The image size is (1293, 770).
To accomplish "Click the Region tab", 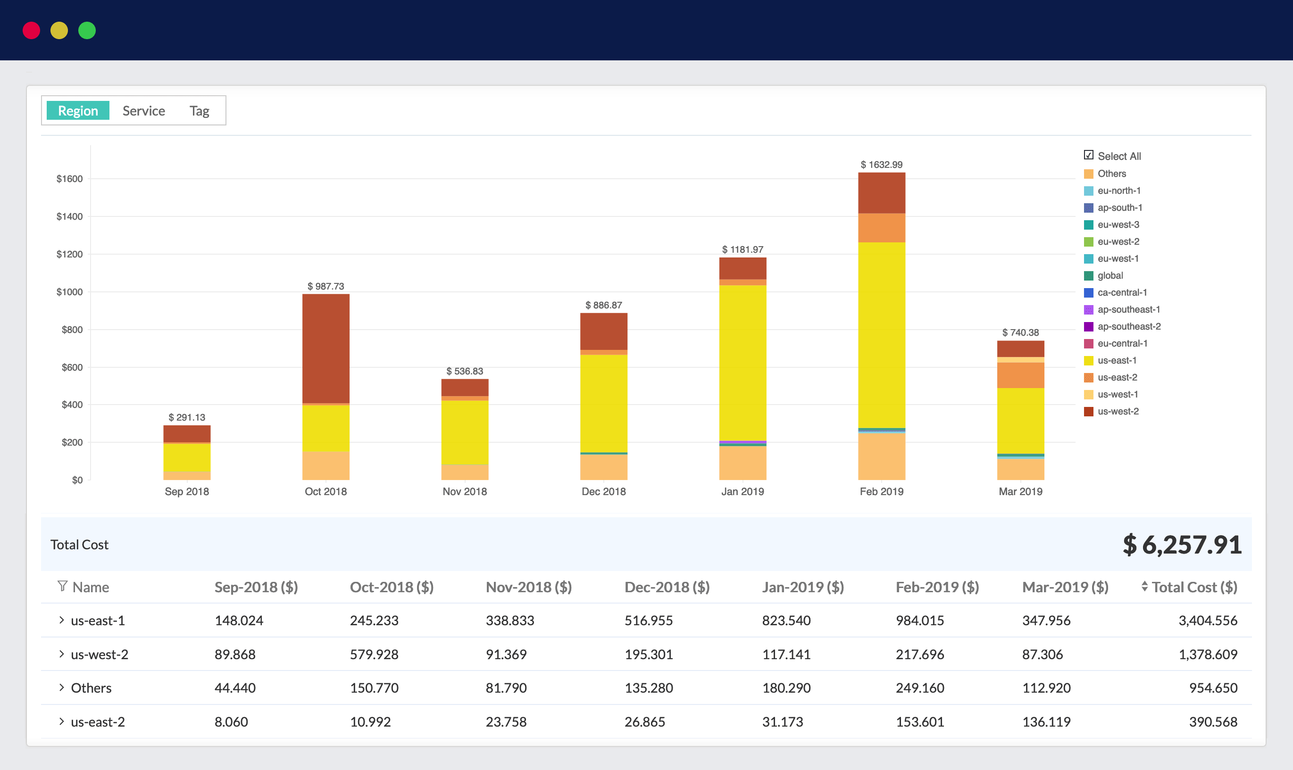I will [x=78, y=111].
